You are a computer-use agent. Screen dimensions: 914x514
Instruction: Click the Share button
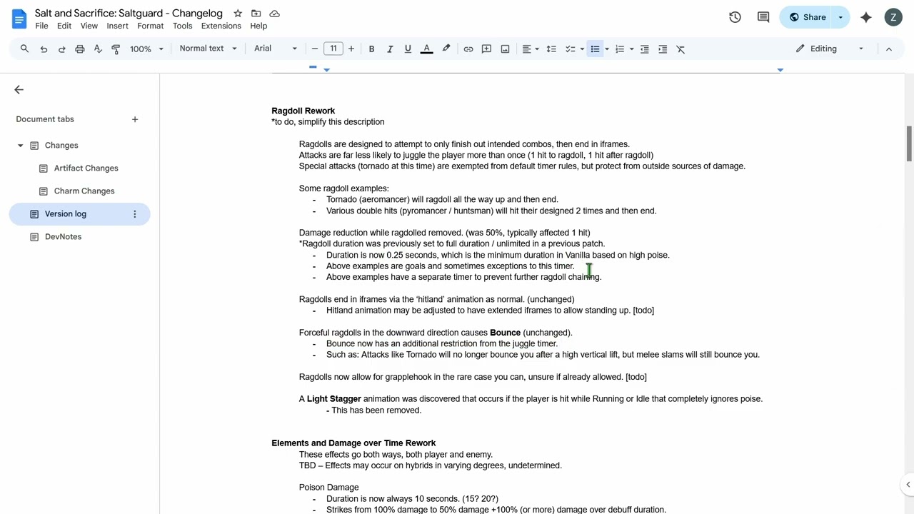click(x=807, y=17)
